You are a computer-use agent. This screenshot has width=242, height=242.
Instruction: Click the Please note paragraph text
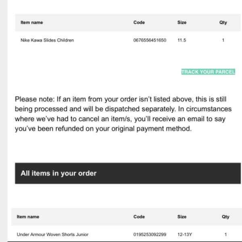[x=123, y=114]
